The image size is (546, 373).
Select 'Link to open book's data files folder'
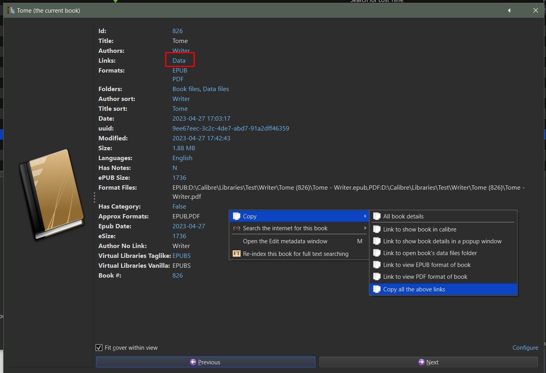click(x=443, y=253)
